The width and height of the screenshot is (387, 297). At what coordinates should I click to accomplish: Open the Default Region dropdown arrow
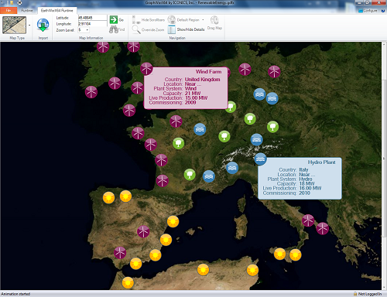click(x=203, y=20)
